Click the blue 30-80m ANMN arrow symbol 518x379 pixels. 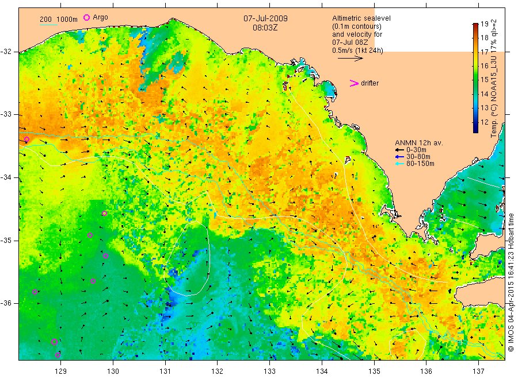pyautogui.click(x=400, y=157)
